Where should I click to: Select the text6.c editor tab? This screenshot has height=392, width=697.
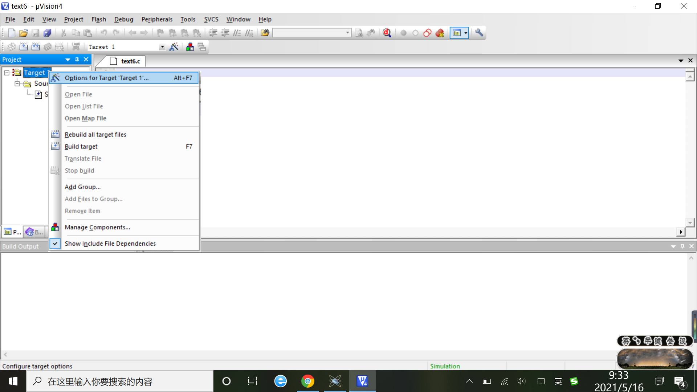point(130,61)
